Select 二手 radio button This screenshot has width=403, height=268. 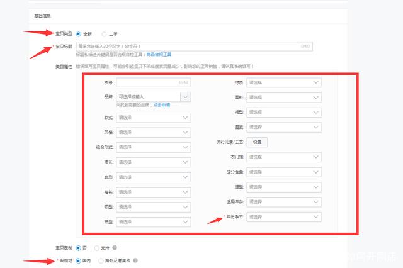tap(104, 34)
